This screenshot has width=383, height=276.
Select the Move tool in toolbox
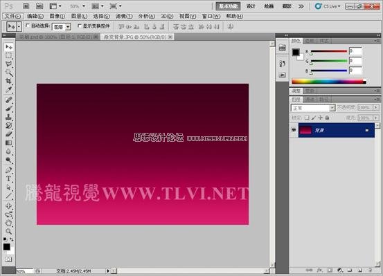9,46
